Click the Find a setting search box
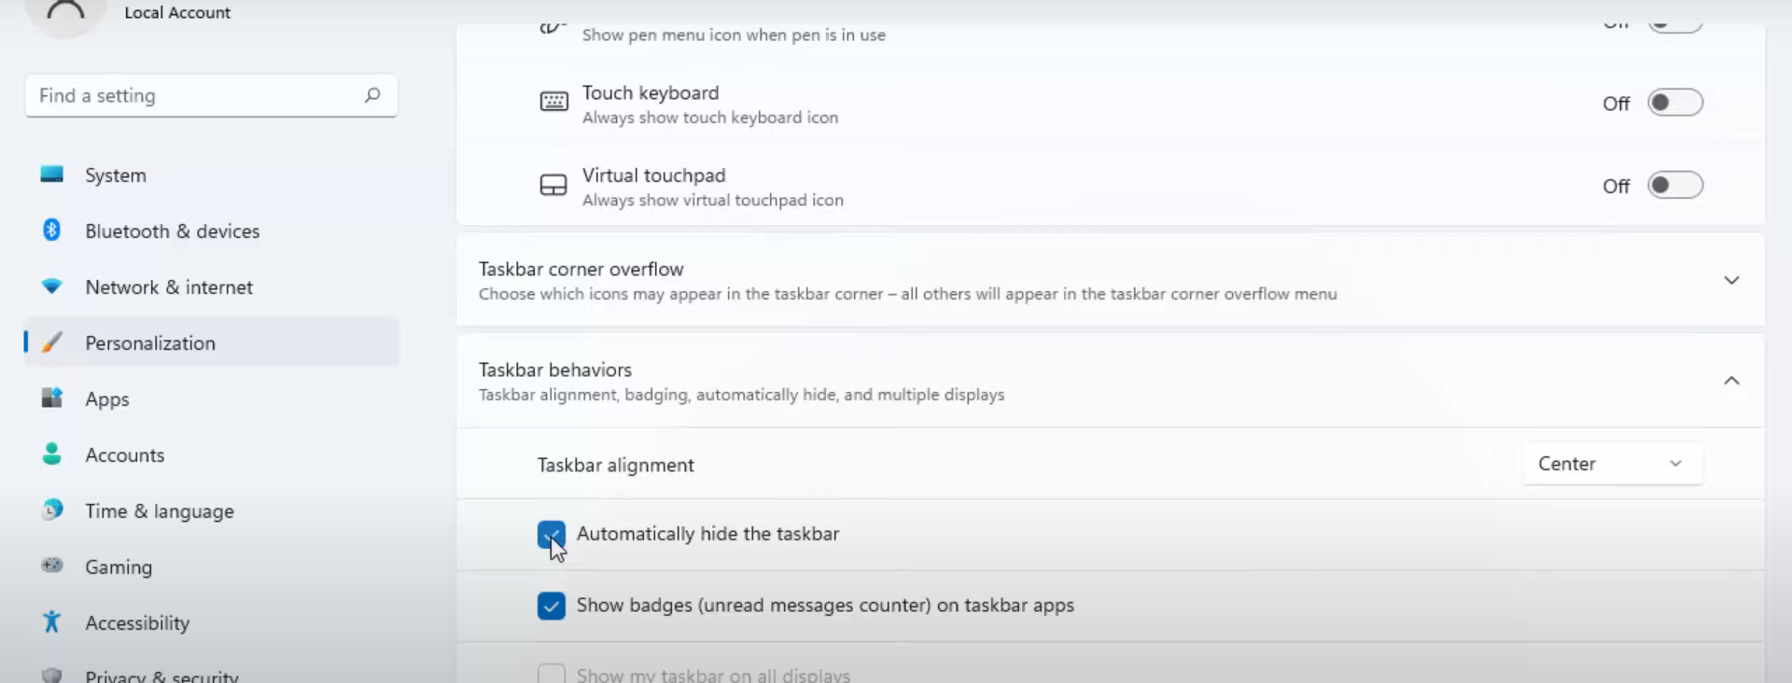Image resolution: width=1792 pixels, height=683 pixels. coord(196,95)
